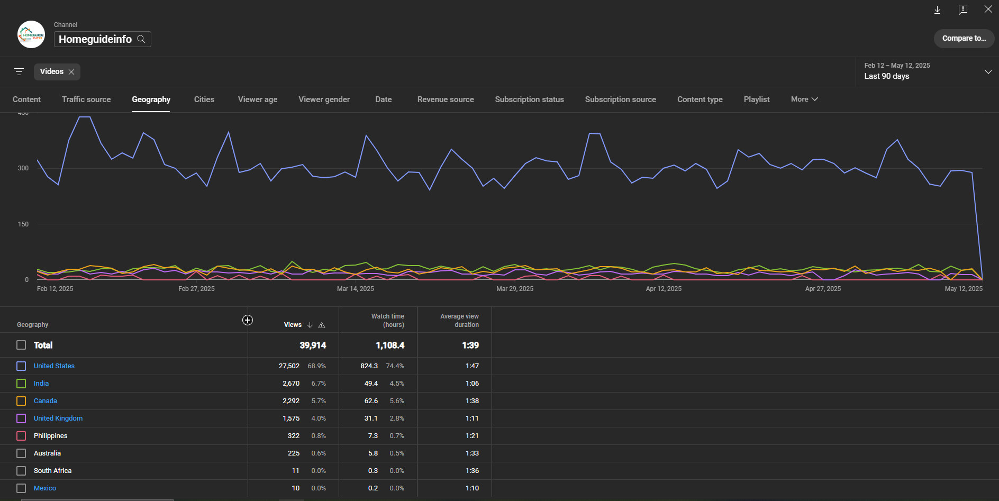Open the send feedback icon
Image resolution: width=999 pixels, height=501 pixels.
(962, 10)
